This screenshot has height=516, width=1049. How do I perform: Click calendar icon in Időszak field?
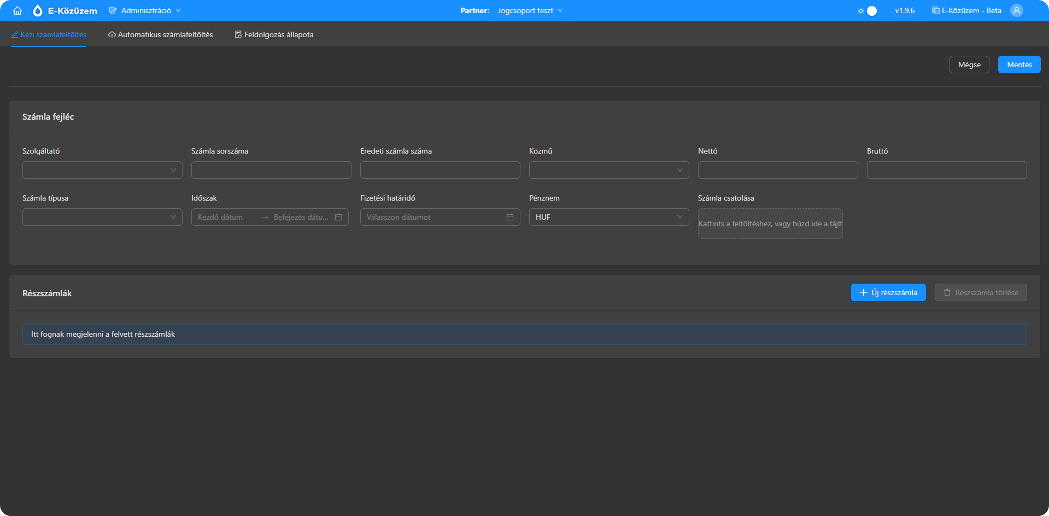pyautogui.click(x=338, y=217)
